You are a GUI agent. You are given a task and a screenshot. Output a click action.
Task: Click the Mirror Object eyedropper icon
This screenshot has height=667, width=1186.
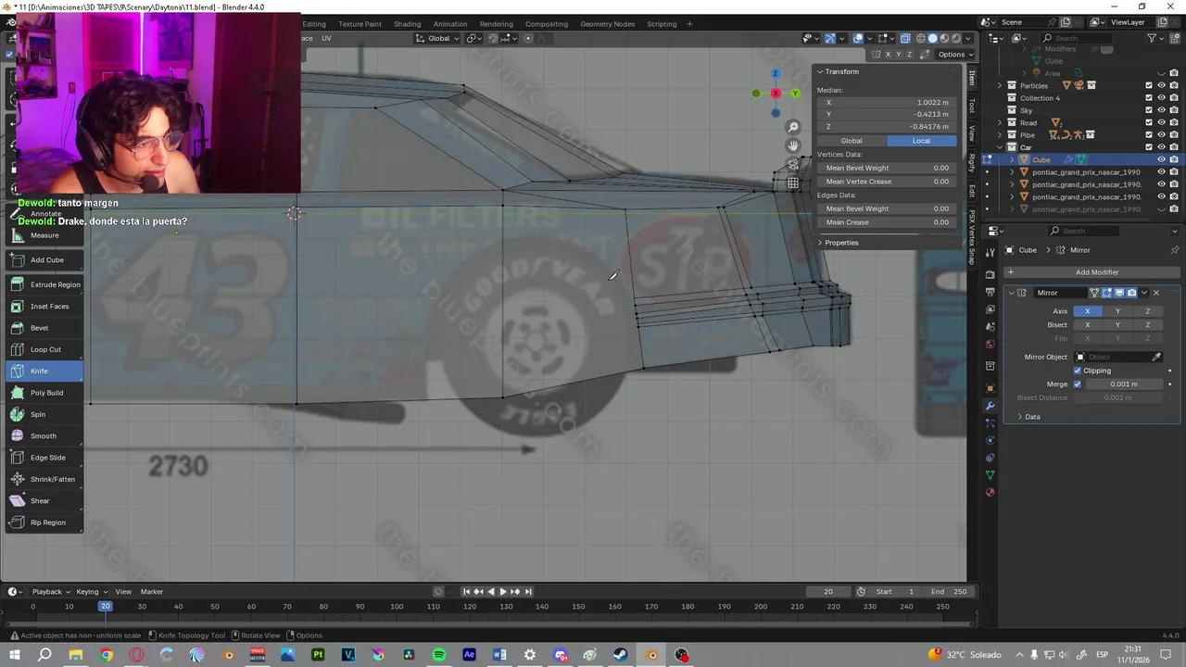pos(1156,357)
